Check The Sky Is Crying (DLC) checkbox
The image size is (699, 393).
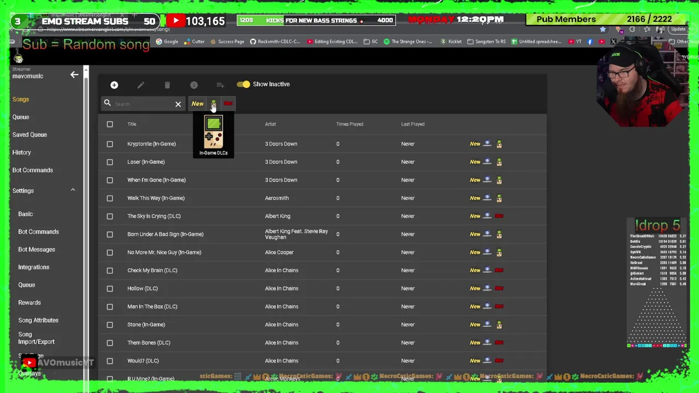click(110, 216)
